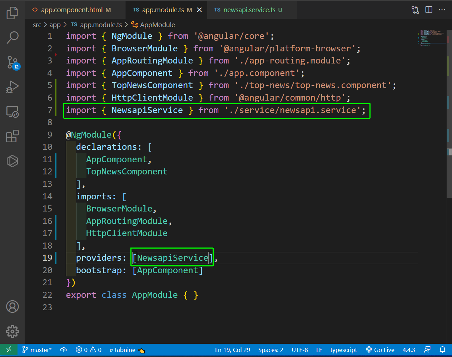Image resolution: width=452 pixels, height=357 pixels.
Task: Open notifications bell in status bar
Action: tap(442, 350)
